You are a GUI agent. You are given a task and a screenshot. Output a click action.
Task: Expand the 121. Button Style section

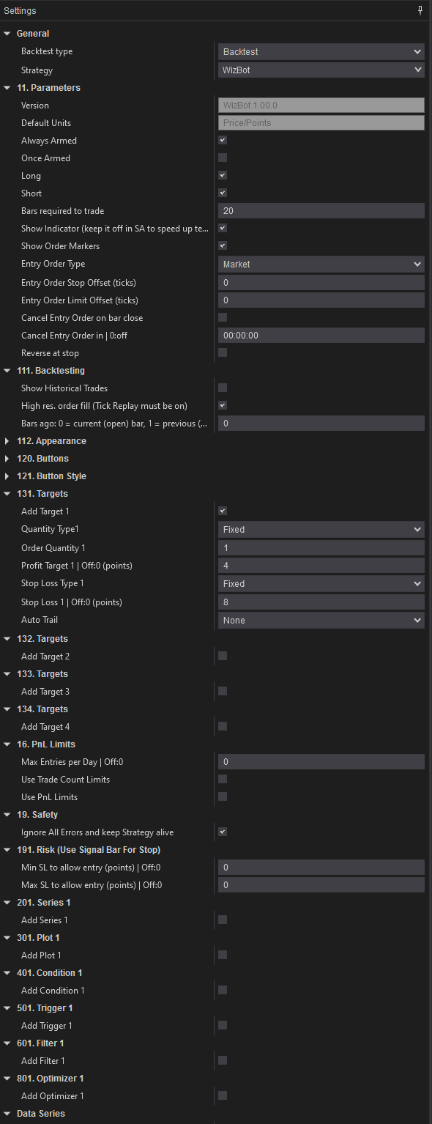click(7, 476)
